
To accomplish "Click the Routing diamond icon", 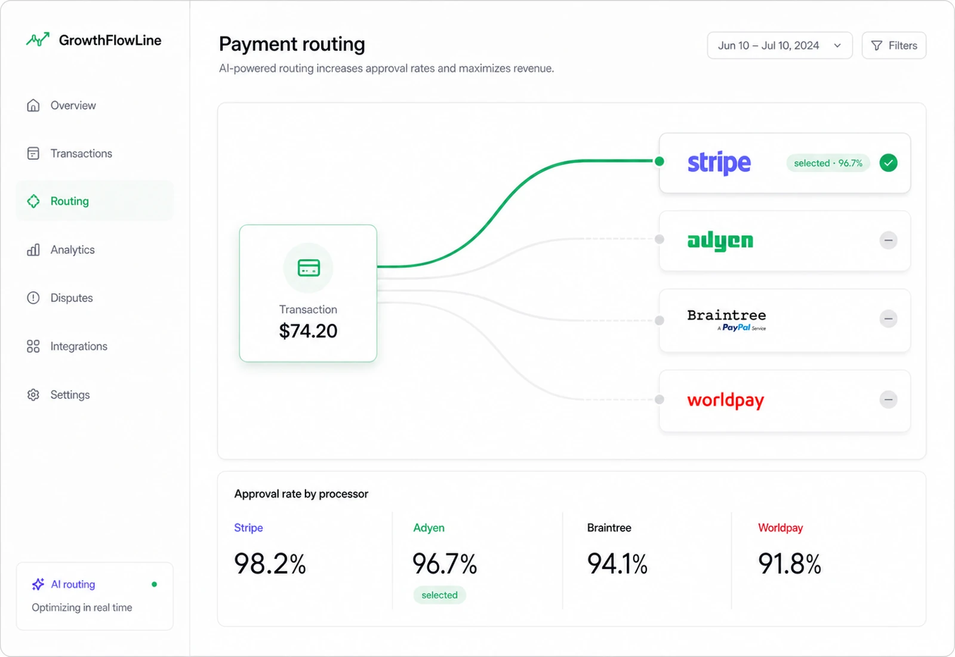I will [33, 201].
